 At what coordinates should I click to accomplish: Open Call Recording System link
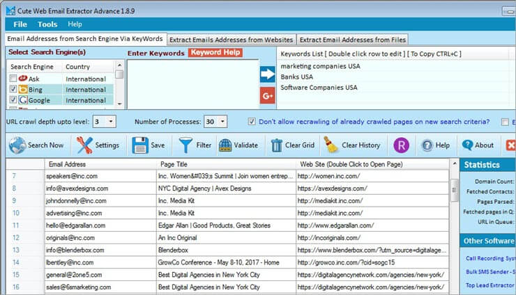490,259
